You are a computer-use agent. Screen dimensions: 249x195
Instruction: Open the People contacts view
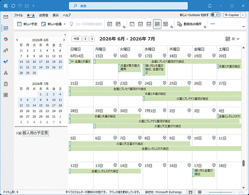point(6,50)
